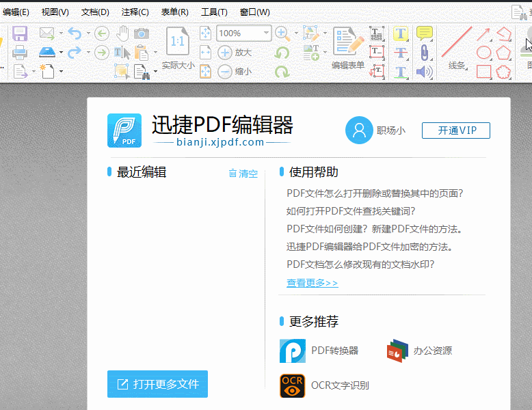The image size is (532, 410).
Task: Expand the find tool dropdown arrow
Action: click(x=155, y=71)
